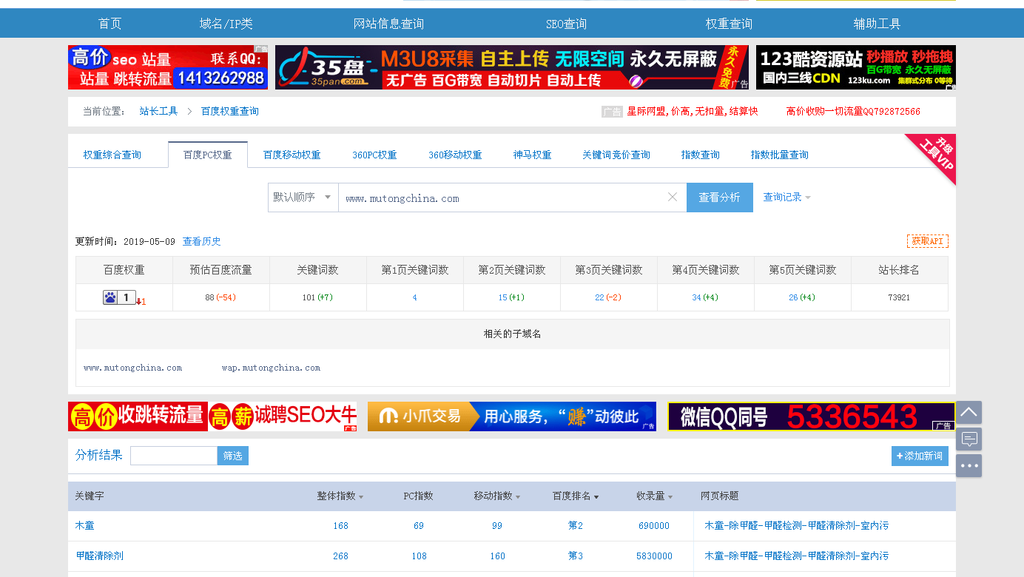Open subdomain wap.mutongchina.com link
Screen dimensions: 1024x577
click(271, 368)
